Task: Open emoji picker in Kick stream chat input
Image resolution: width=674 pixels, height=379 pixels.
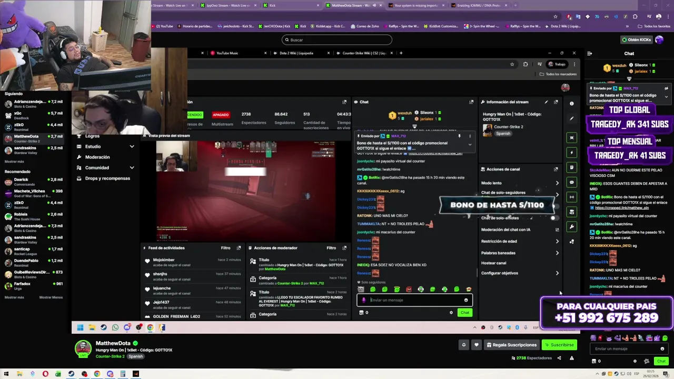Action: tap(662, 348)
